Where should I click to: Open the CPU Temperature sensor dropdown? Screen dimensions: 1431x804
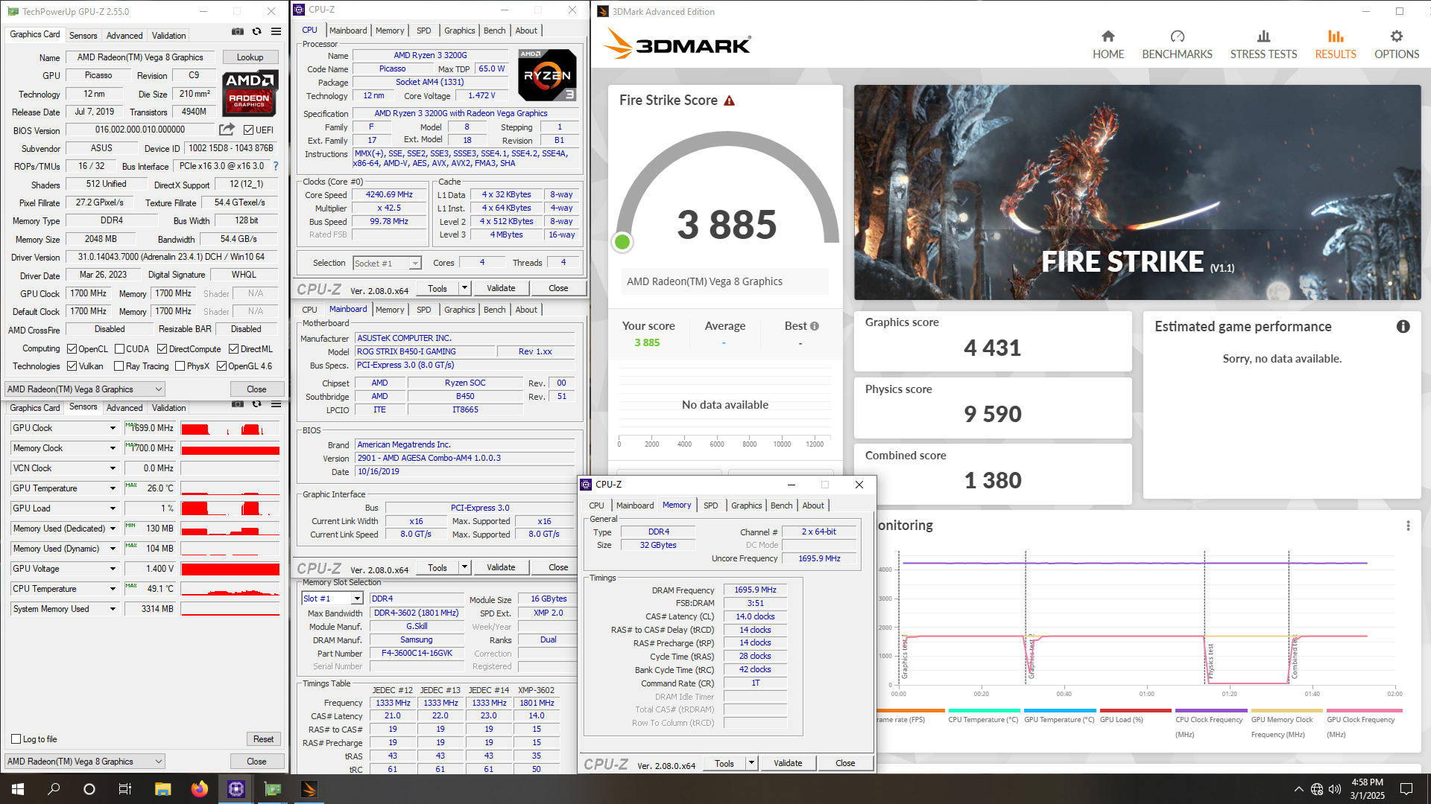click(x=113, y=589)
